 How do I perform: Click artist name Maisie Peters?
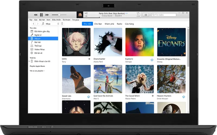130,98
